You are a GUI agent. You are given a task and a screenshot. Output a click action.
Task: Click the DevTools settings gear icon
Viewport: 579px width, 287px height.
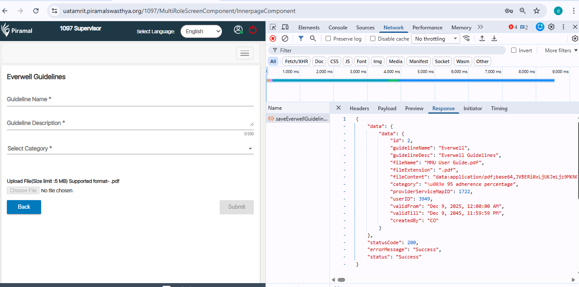(x=551, y=27)
